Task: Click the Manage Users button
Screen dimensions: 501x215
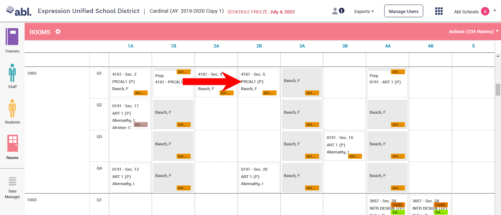Action: click(x=404, y=11)
